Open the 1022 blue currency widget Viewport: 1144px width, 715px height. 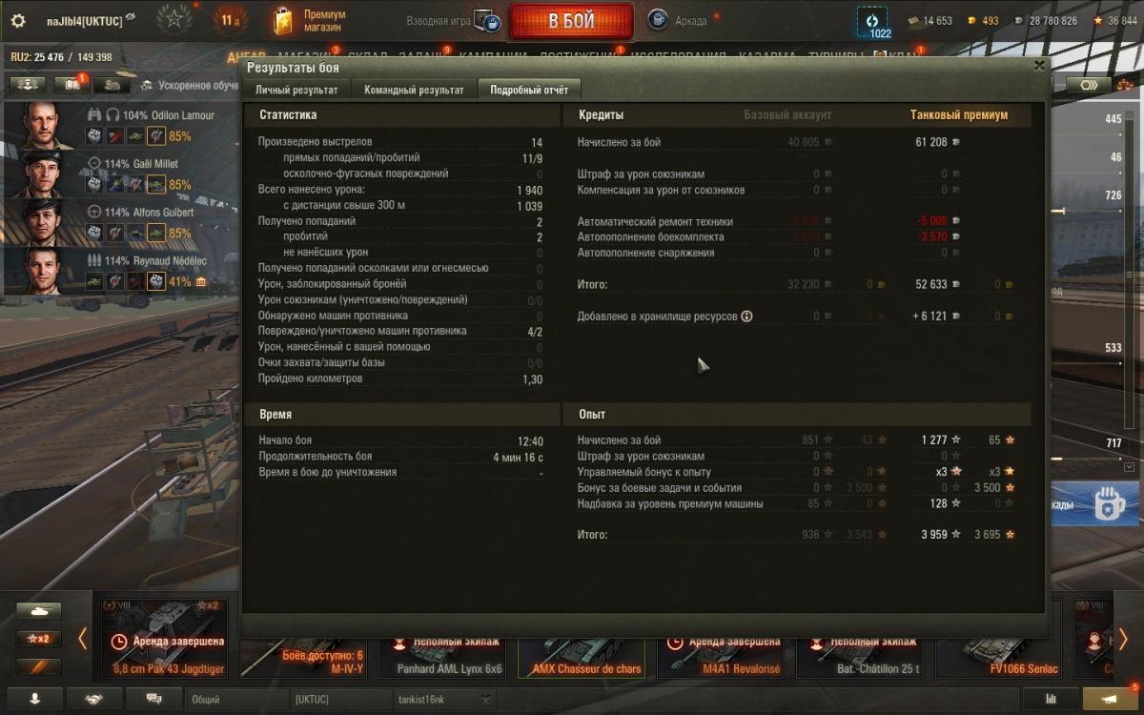coord(872,24)
